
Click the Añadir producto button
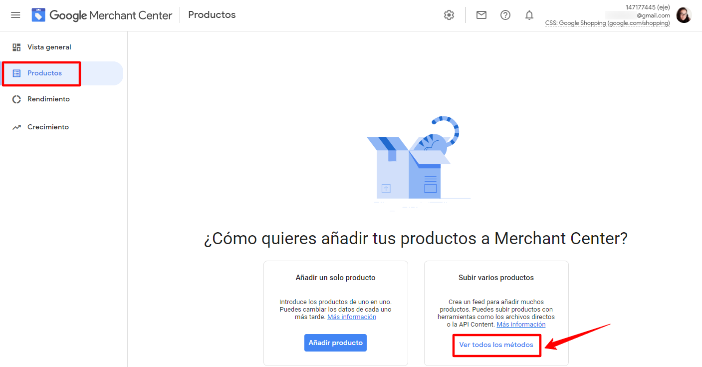pos(335,343)
